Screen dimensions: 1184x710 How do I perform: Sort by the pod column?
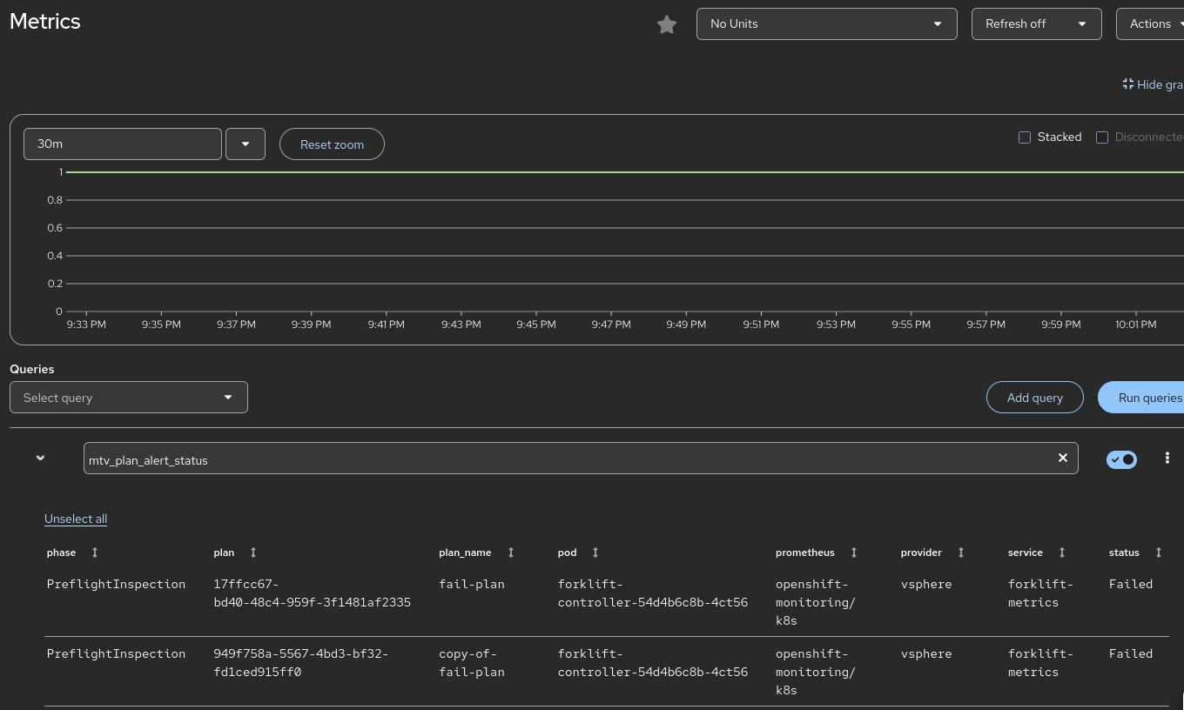click(595, 553)
